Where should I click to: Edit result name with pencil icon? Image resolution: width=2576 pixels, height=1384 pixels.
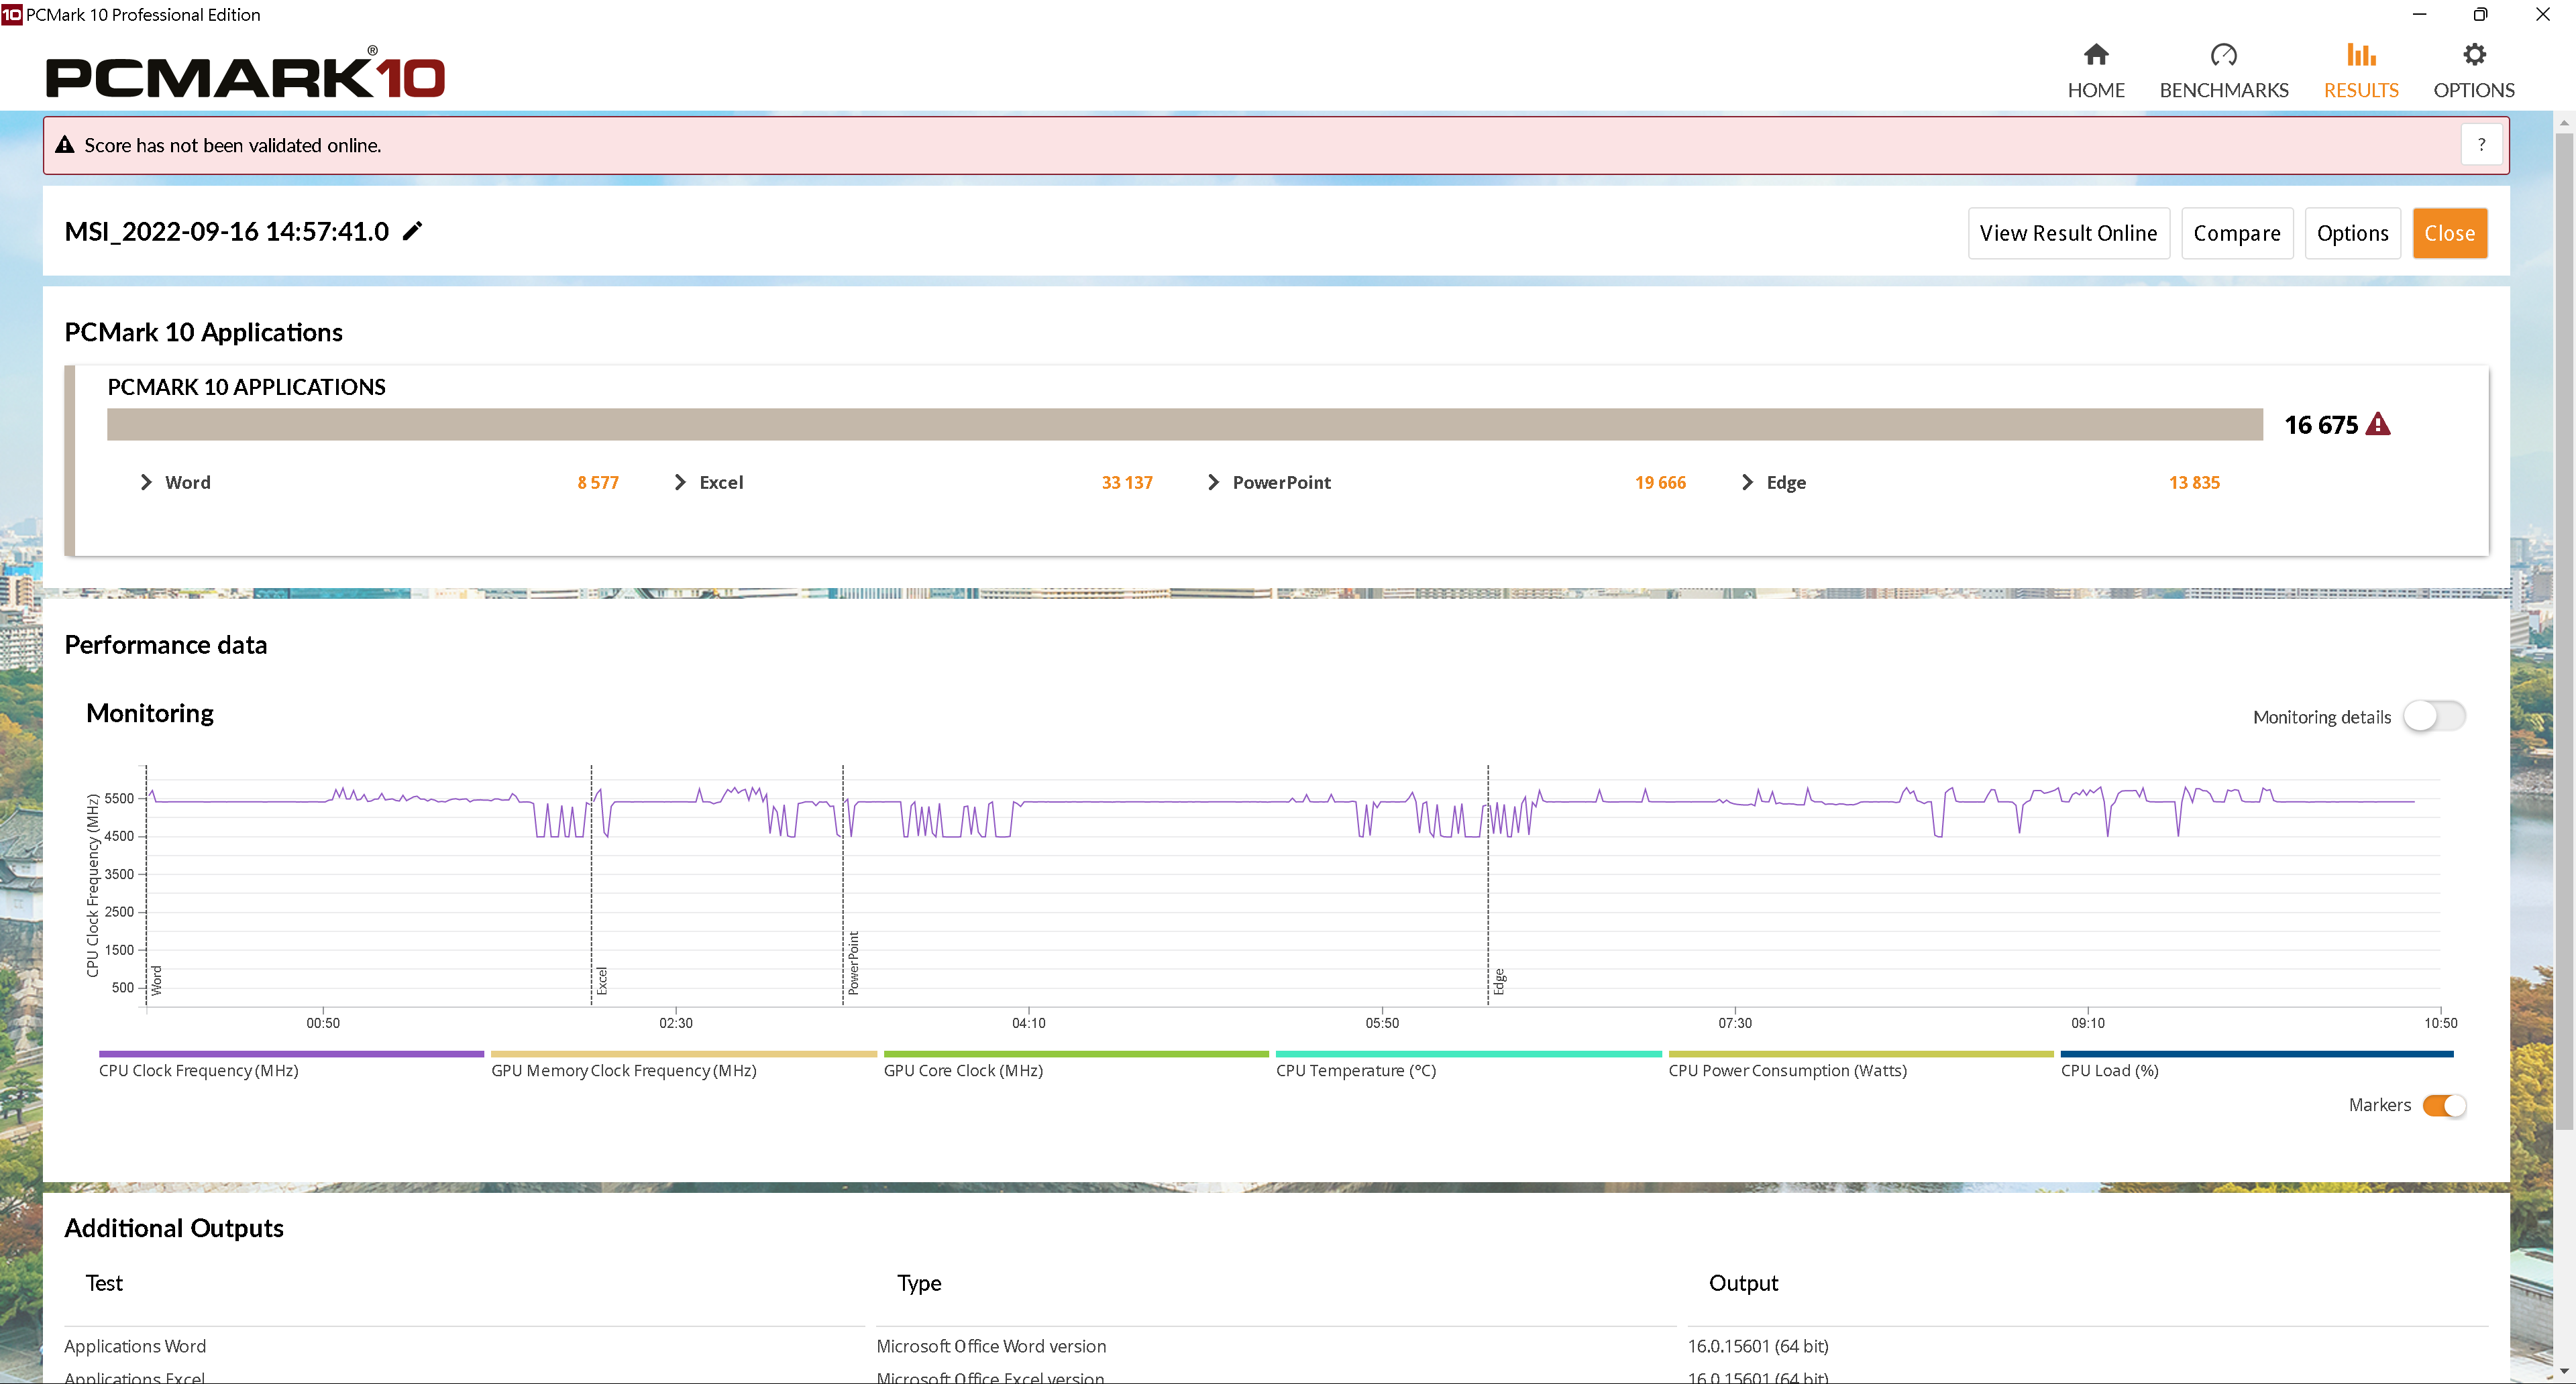[x=412, y=231]
